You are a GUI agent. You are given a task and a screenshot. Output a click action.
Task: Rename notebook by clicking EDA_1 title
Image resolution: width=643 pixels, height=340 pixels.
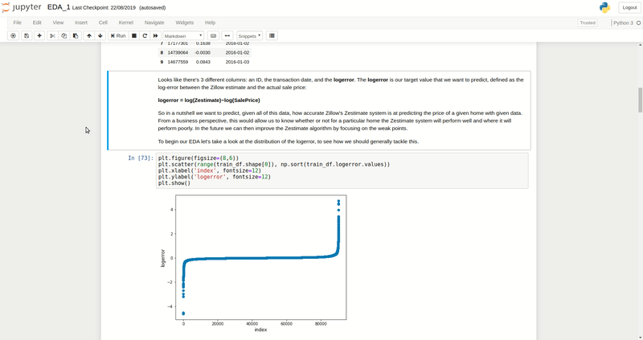point(59,7)
